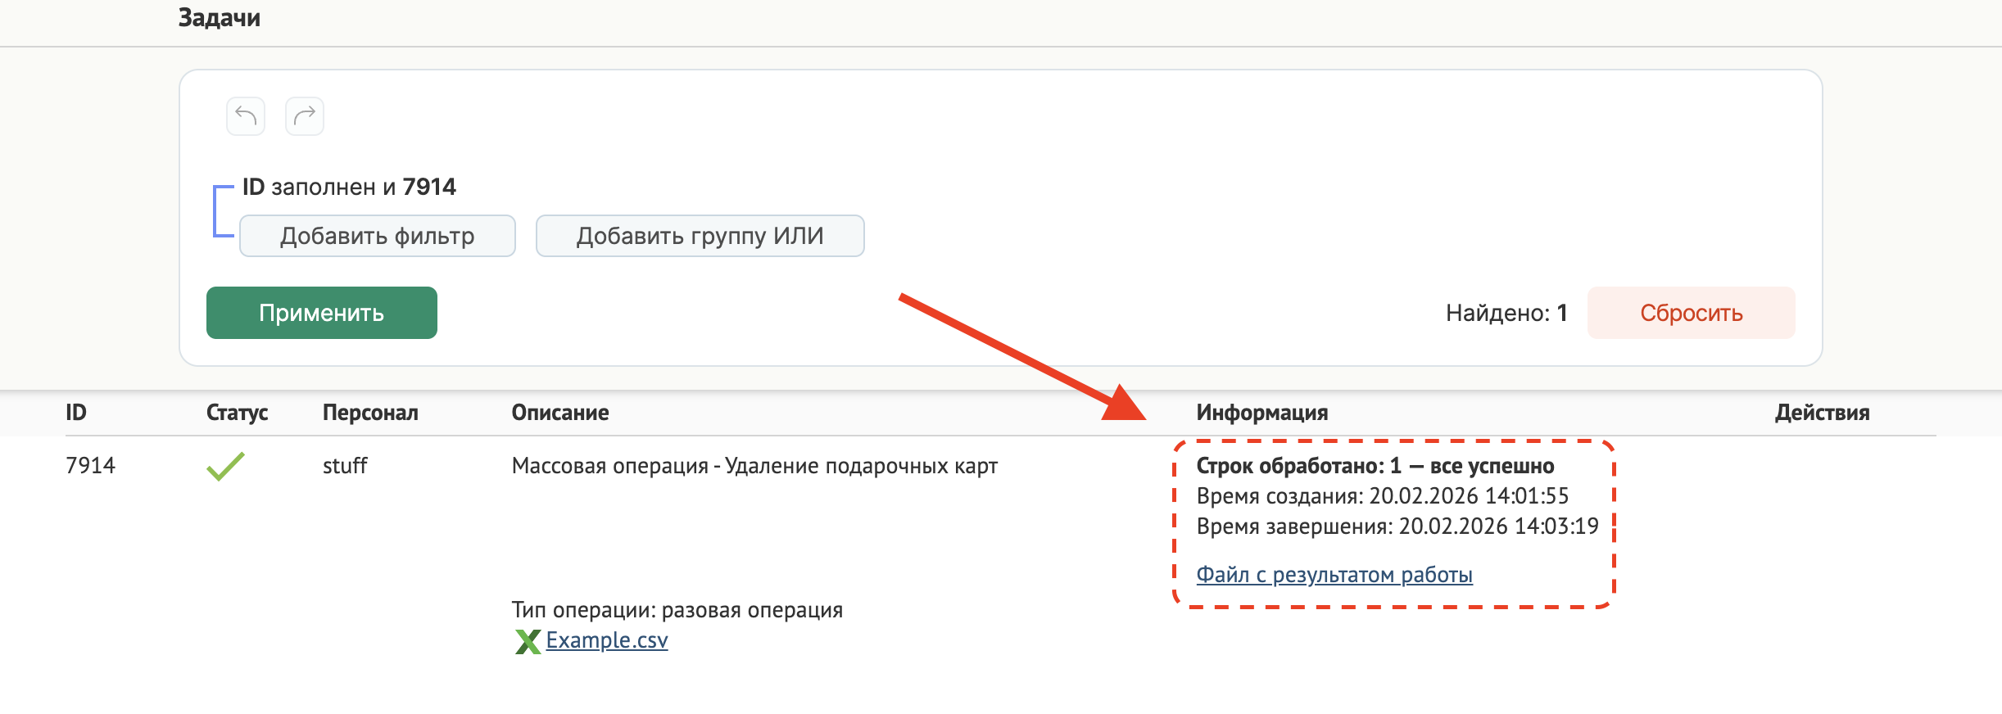The width and height of the screenshot is (2002, 714).
Task: Click the Информация column header
Action: click(x=1262, y=413)
